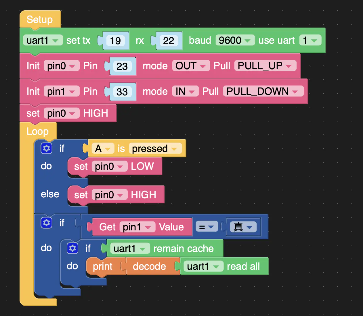Open the 真 boolean value dropdown

click(x=243, y=227)
